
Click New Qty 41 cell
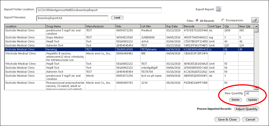pos(246,41)
